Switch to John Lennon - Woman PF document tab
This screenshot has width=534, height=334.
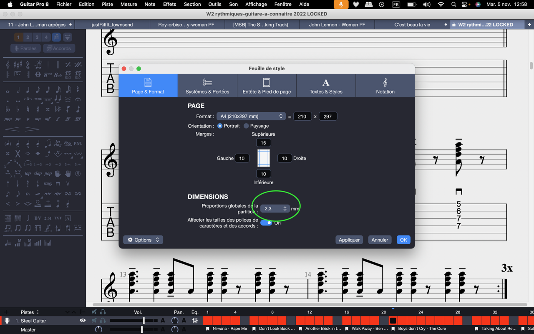[x=337, y=25]
